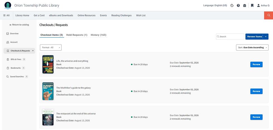Renew The hitchhiker's guide to the galaxy
Viewport: 273px width, 130px height.
pyautogui.click(x=257, y=91)
